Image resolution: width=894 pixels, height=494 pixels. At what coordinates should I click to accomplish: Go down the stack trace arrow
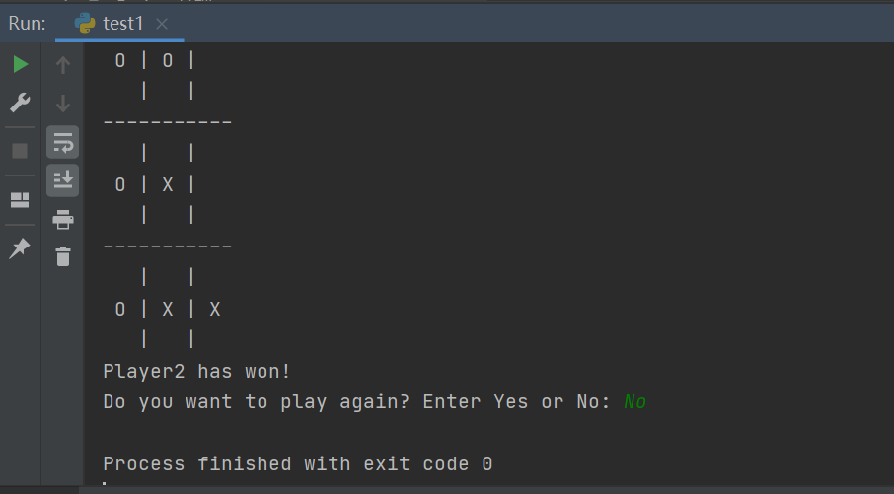tap(63, 104)
